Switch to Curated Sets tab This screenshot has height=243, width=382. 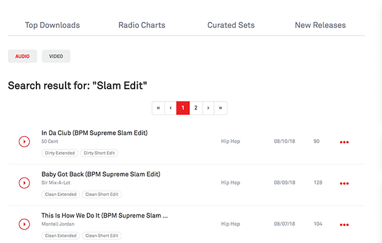point(231,25)
